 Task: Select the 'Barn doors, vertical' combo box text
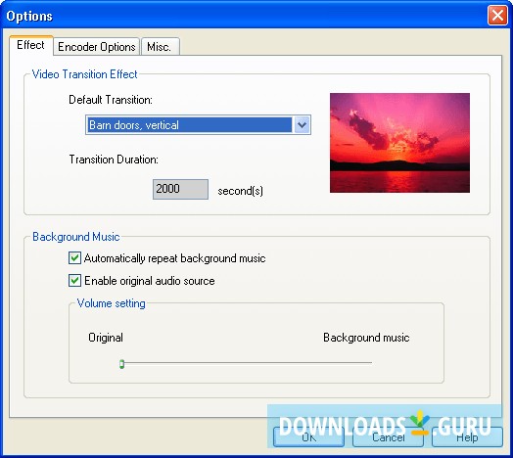tap(190, 125)
